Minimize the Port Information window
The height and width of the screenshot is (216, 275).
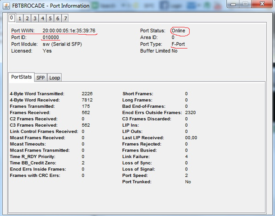pos(233,4)
